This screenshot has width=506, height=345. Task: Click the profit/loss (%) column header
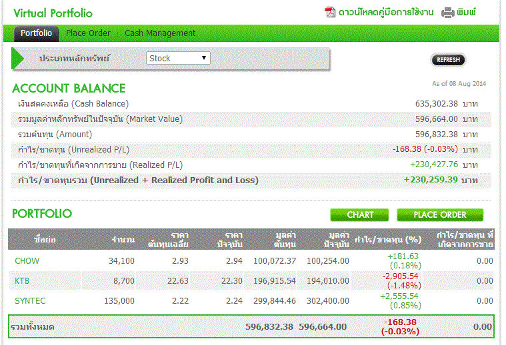(x=388, y=240)
